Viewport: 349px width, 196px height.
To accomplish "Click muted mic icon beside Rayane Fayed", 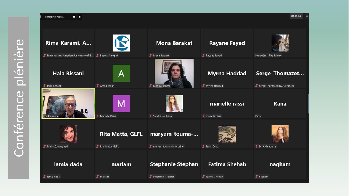I will pos(203,56).
